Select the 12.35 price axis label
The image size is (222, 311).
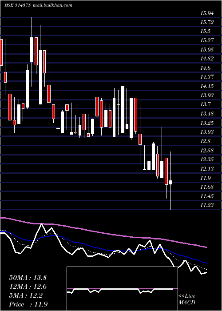coord(207,159)
